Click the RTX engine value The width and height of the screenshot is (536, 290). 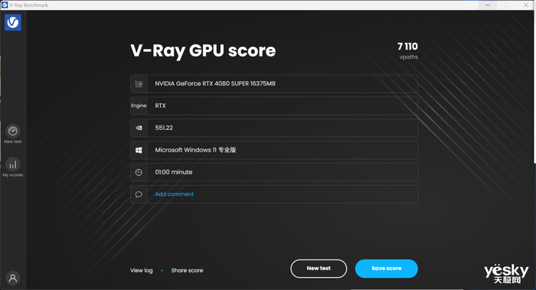pyautogui.click(x=160, y=106)
